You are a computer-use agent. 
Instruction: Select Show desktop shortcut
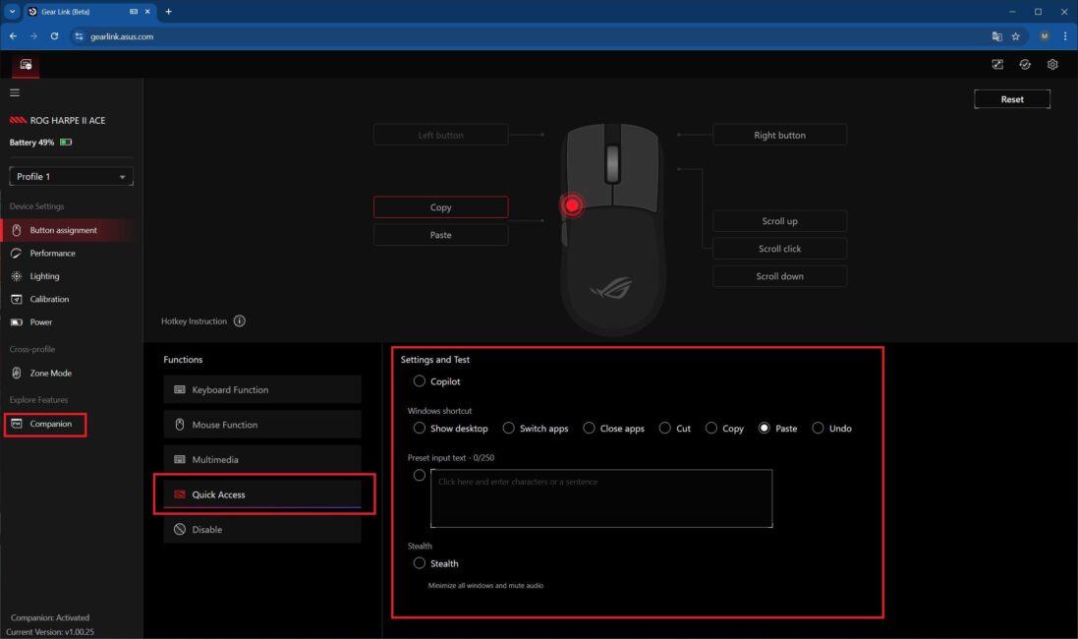[420, 428]
